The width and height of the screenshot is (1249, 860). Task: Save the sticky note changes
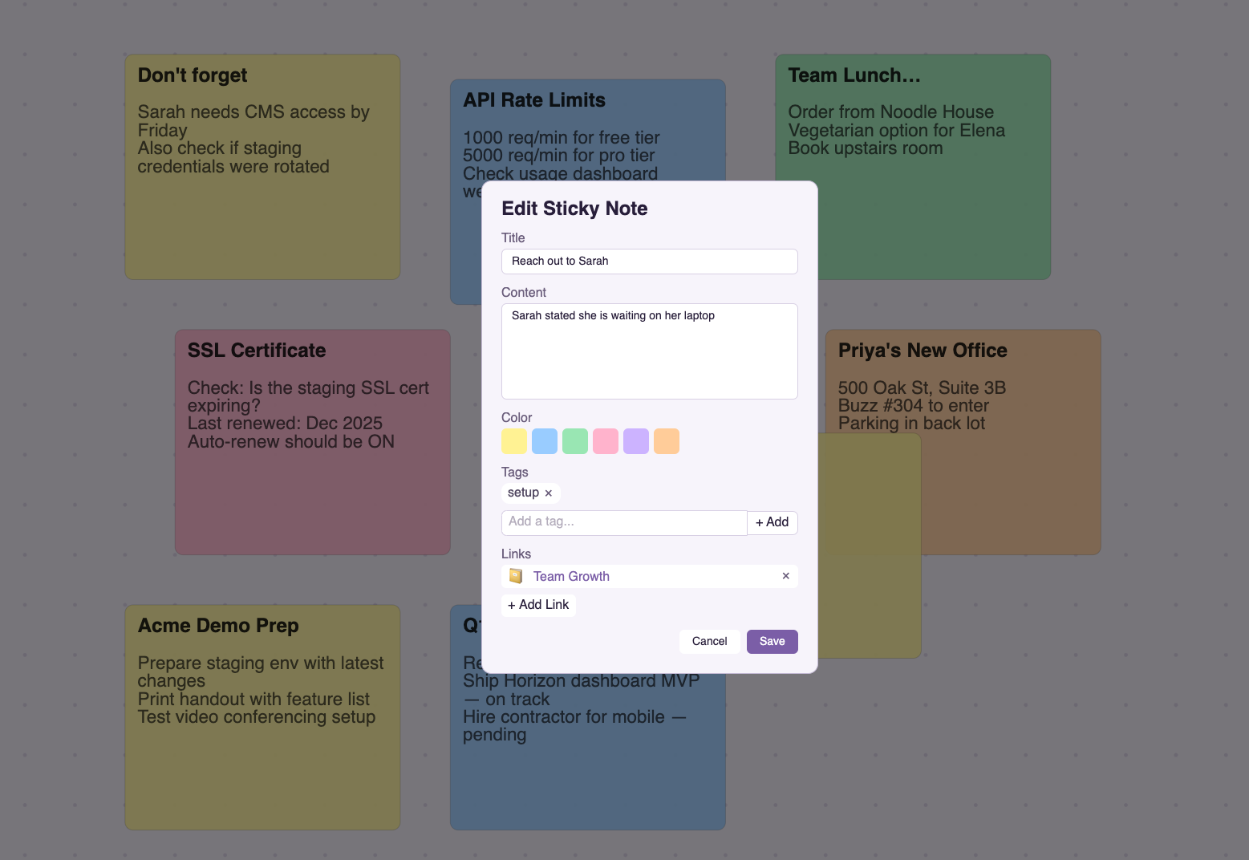pos(771,641)
